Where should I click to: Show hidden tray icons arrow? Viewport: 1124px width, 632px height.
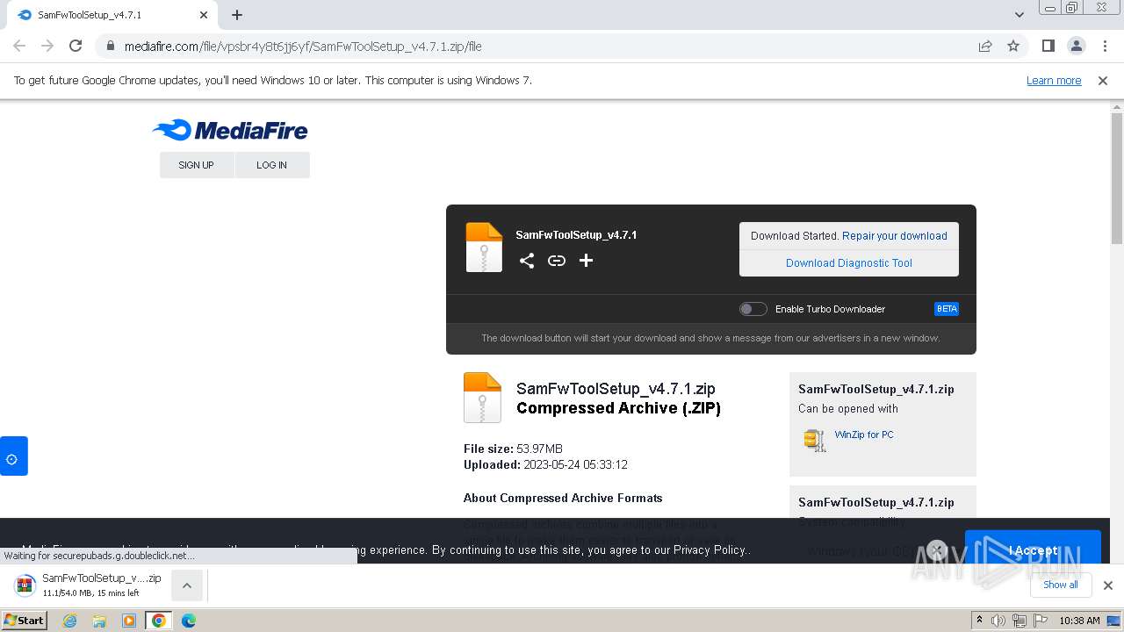click(979, 621)
